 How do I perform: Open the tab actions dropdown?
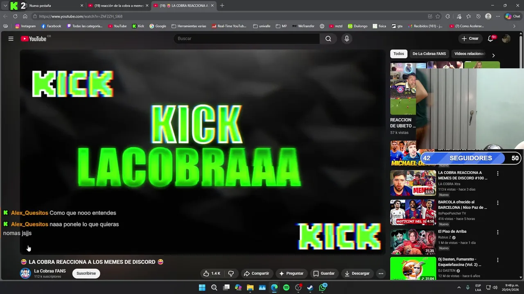click(x=5, y=5)
